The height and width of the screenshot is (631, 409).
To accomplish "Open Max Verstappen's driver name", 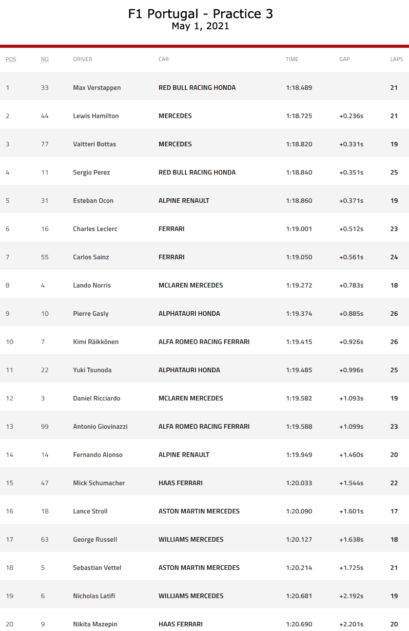I will click(x=97, y=88).
